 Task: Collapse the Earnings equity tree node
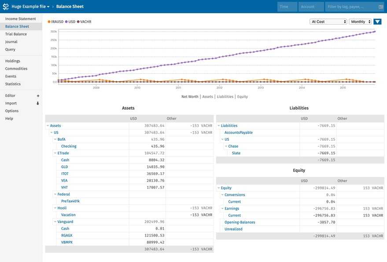222,208
